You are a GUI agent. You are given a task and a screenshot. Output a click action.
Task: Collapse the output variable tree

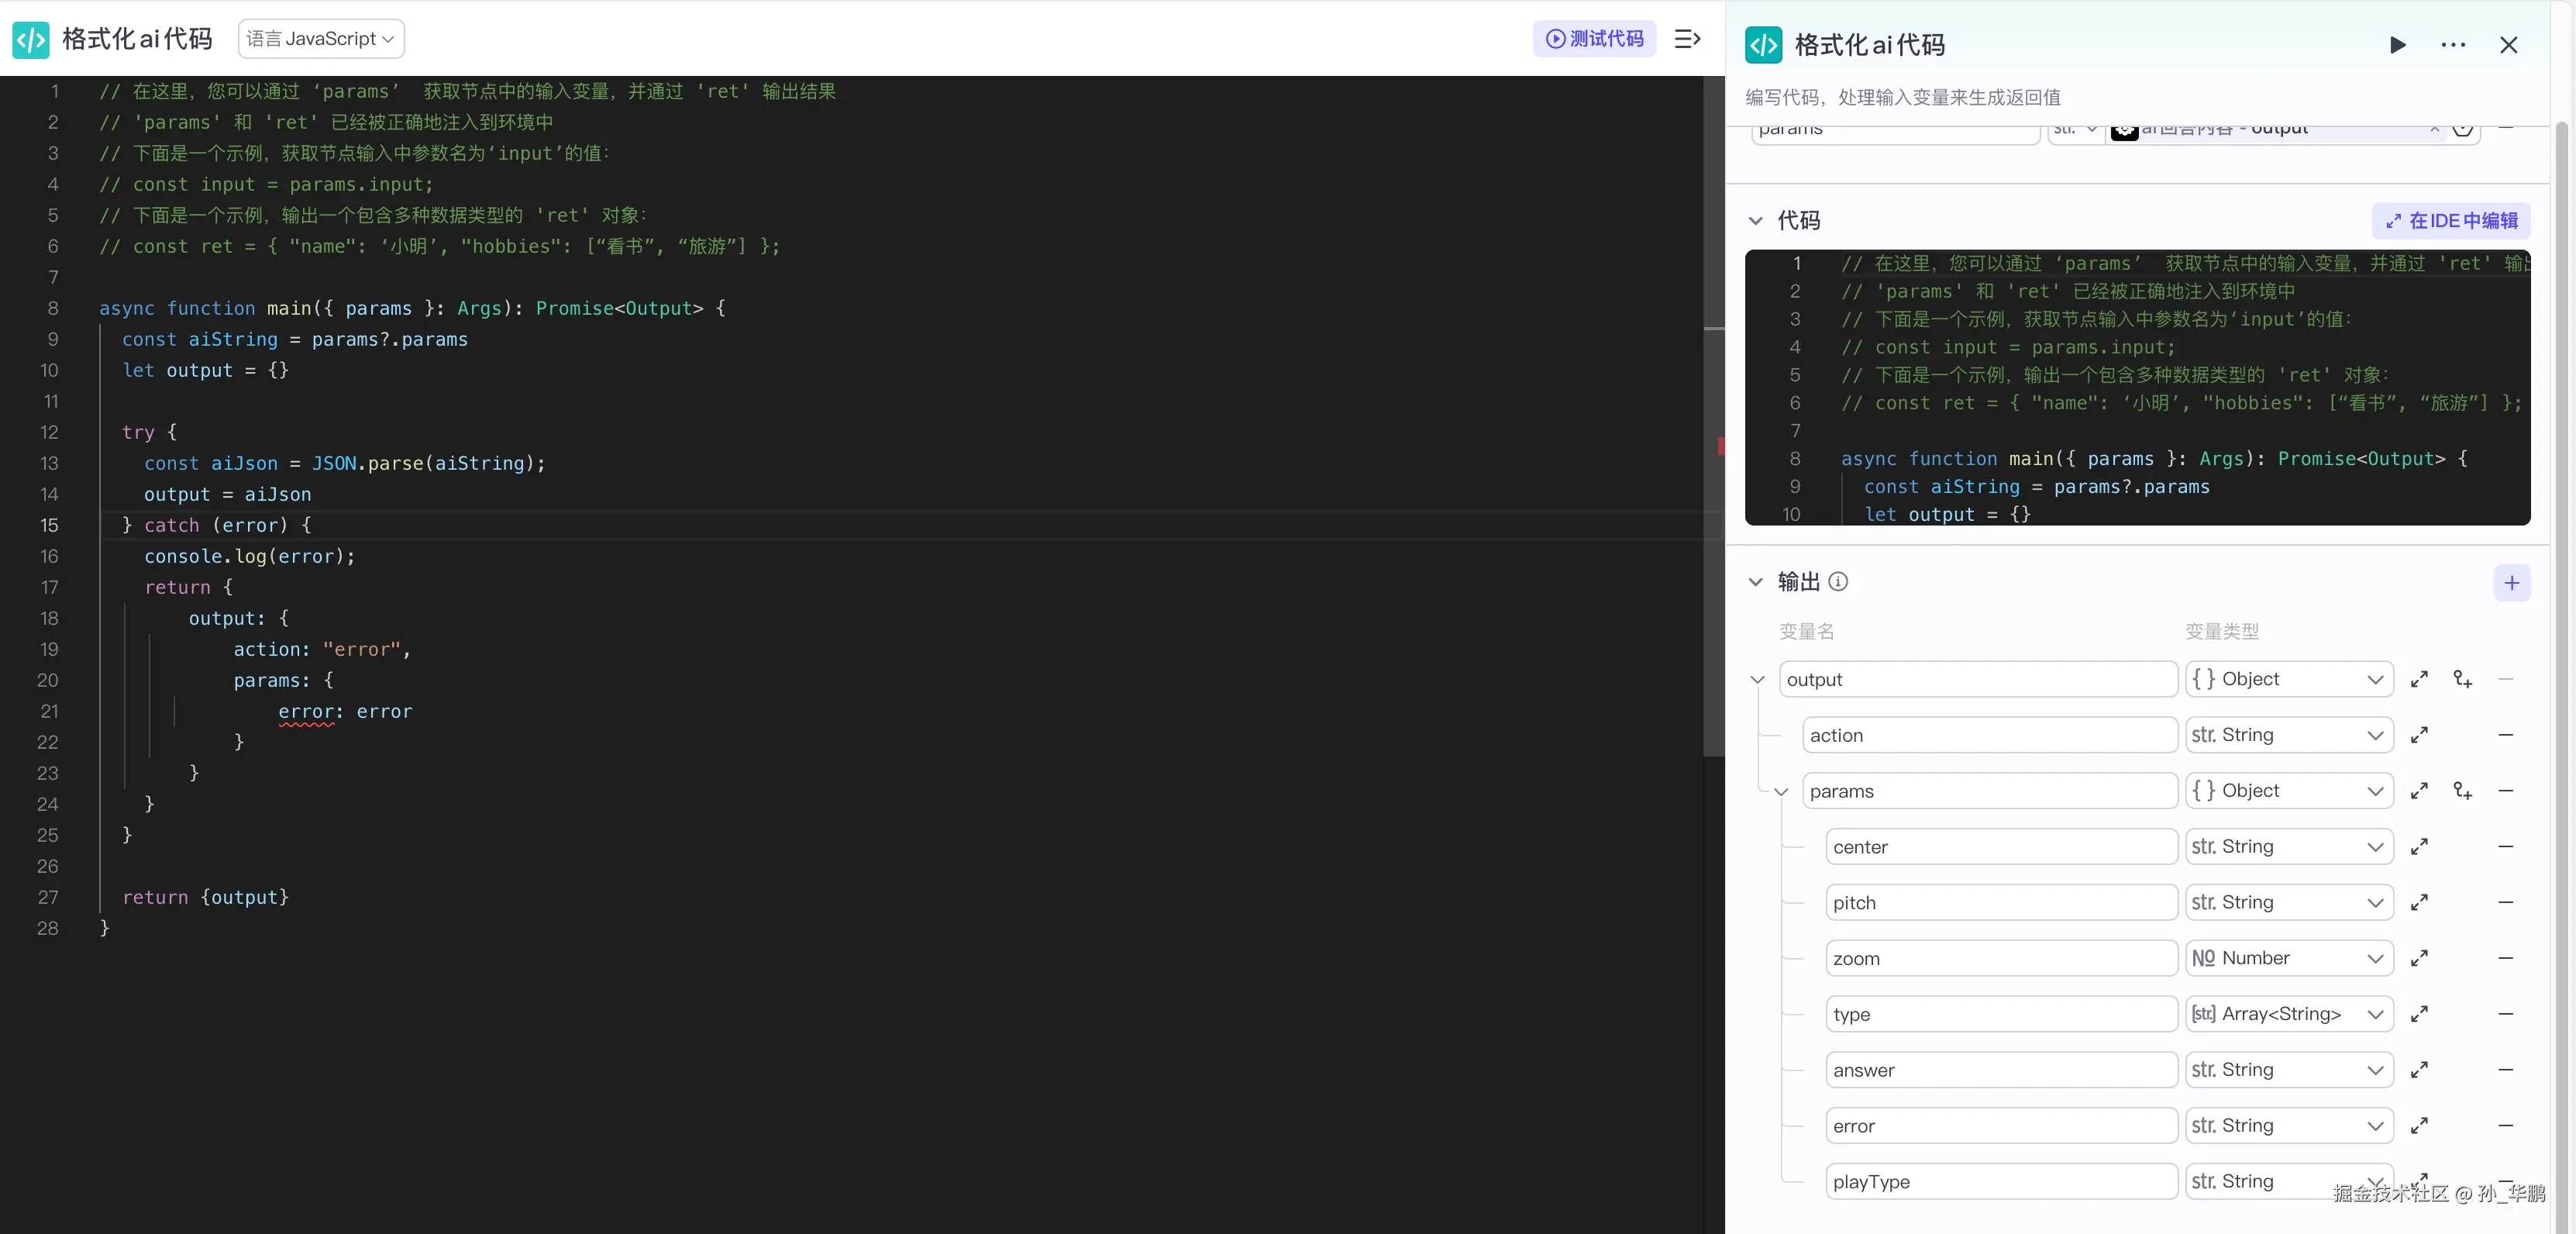(x=1757, y=680)
